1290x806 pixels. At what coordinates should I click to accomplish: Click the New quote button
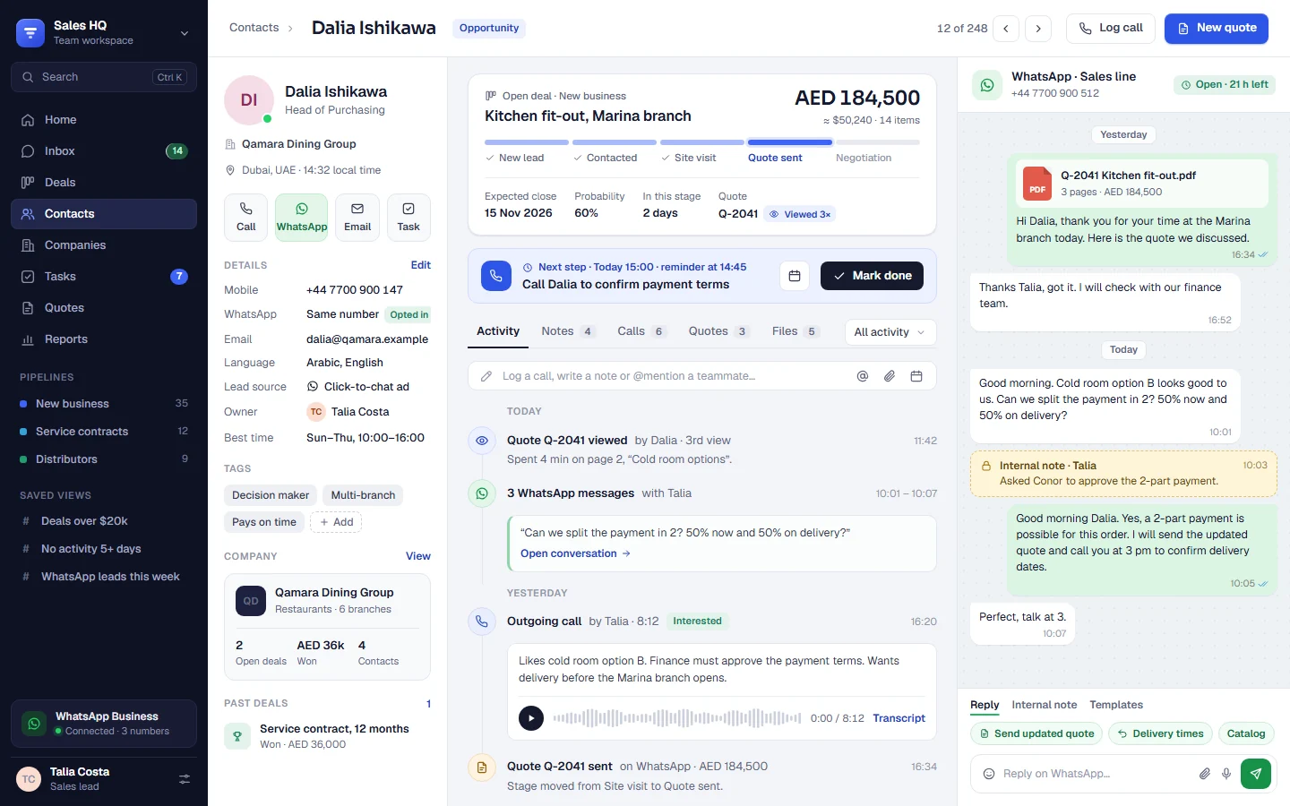click(1217, 29)
